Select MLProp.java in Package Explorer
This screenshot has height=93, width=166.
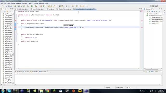(x=8, y=79)
